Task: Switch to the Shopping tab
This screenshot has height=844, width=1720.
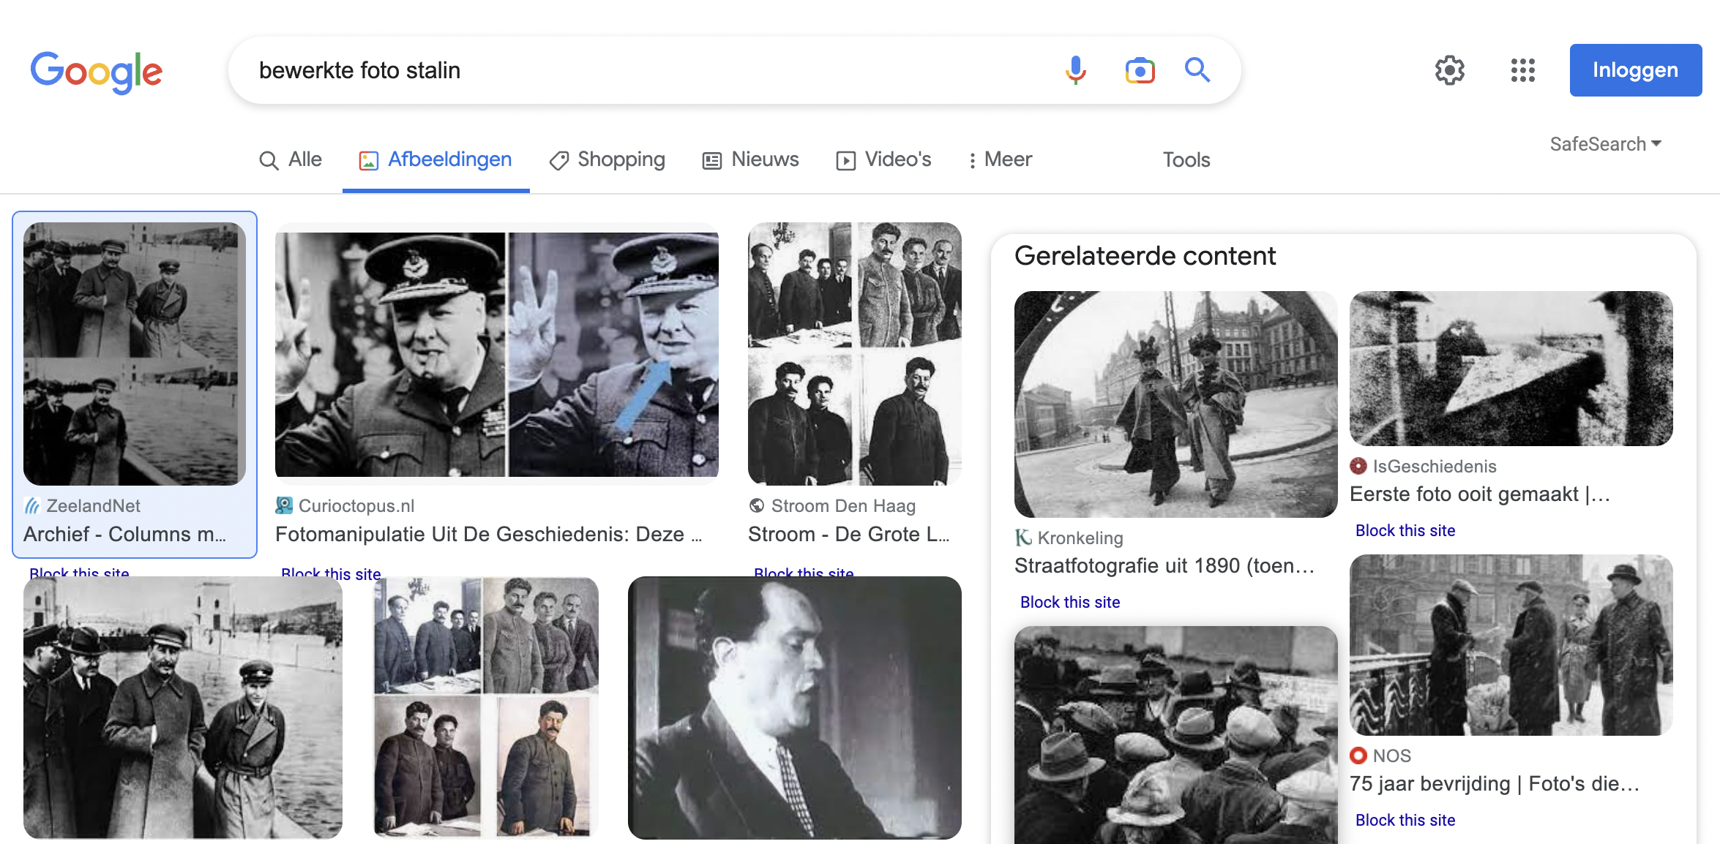Action: pyautogui.click(x=607, y=159)
